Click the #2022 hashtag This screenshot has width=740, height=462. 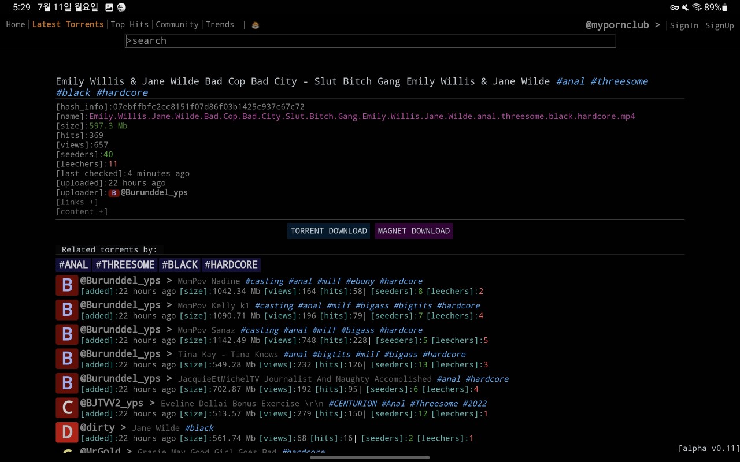click(475, 404)
